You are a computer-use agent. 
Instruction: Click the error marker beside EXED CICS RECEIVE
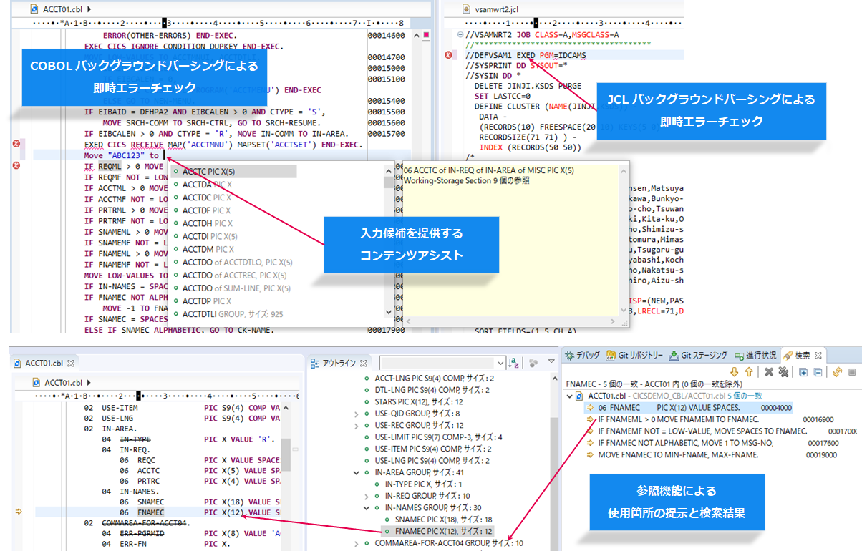pos(17,144)
